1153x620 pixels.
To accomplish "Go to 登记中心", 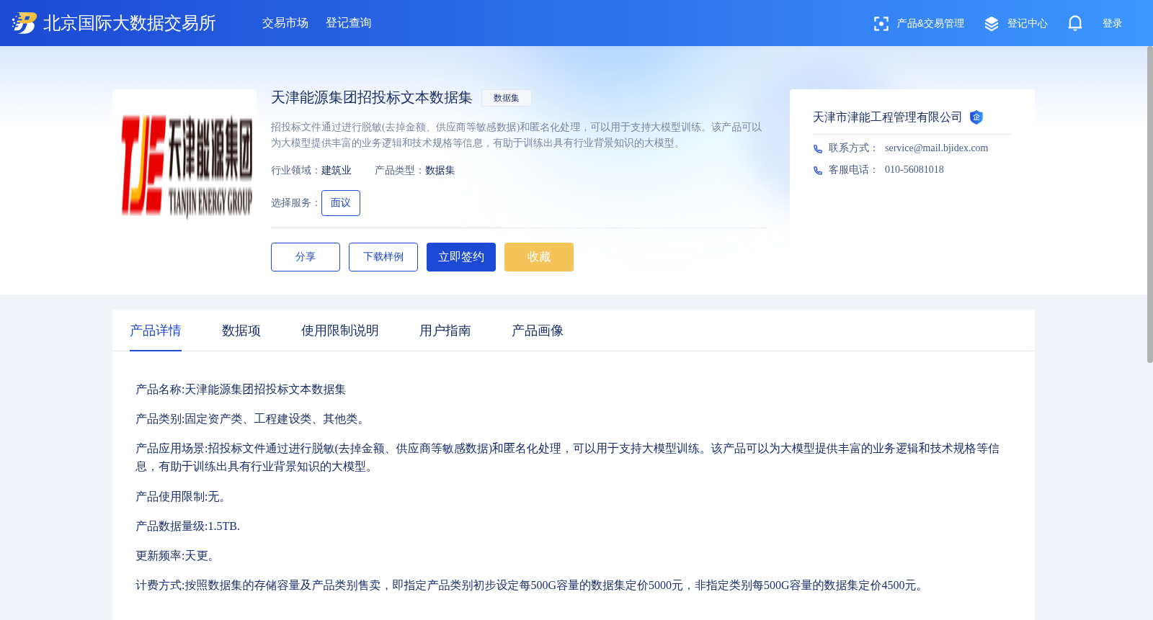I will pyautogui.click(x=1028, y=24).
